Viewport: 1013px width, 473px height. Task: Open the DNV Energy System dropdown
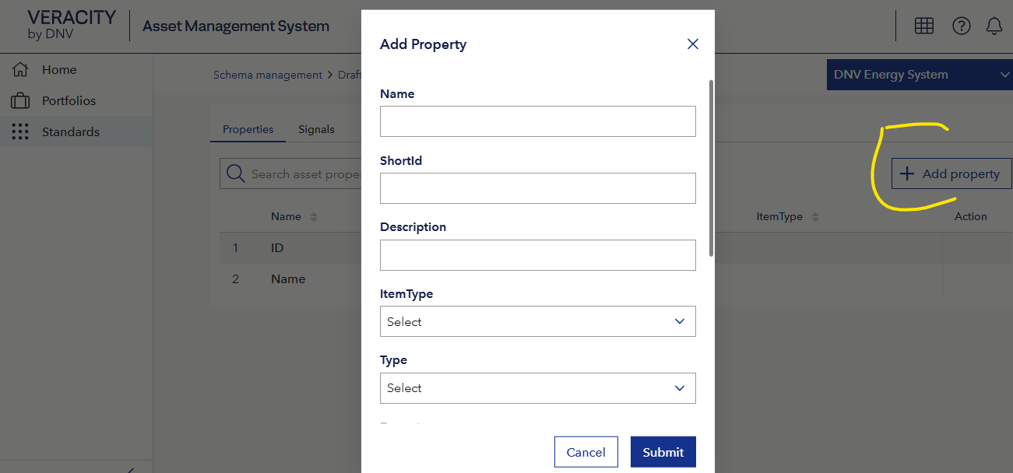pyautogui.click(x=920, y=75)
